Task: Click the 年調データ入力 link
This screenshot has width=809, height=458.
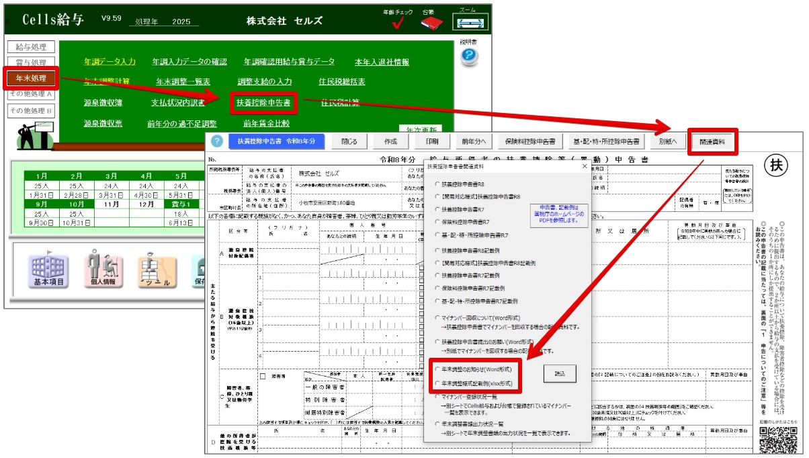Action: click(x=110, y=62)
